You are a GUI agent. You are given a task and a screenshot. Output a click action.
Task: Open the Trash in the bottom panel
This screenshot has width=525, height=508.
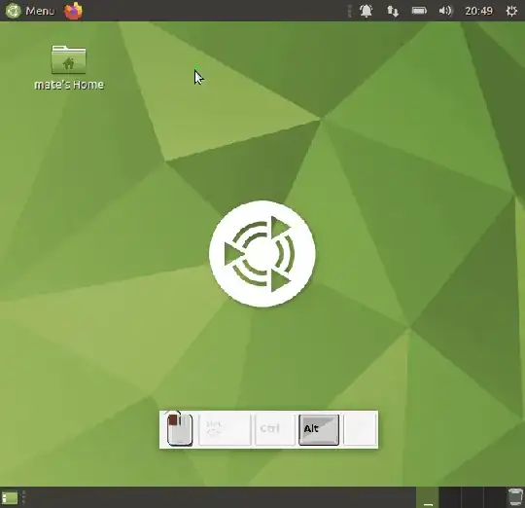515,497
